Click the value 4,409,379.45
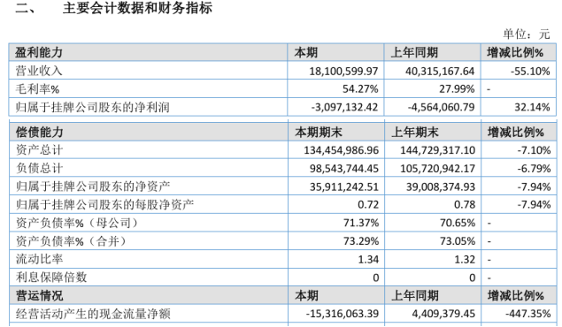 (x=443, y=314)
